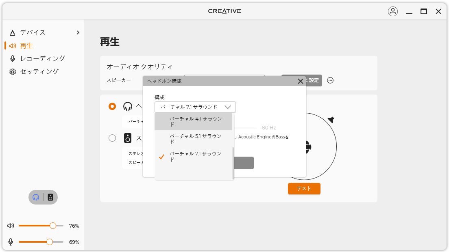Click the headphone icon in output switcher
This screenshot has width=449, height=252.
(x=36, y=197)
